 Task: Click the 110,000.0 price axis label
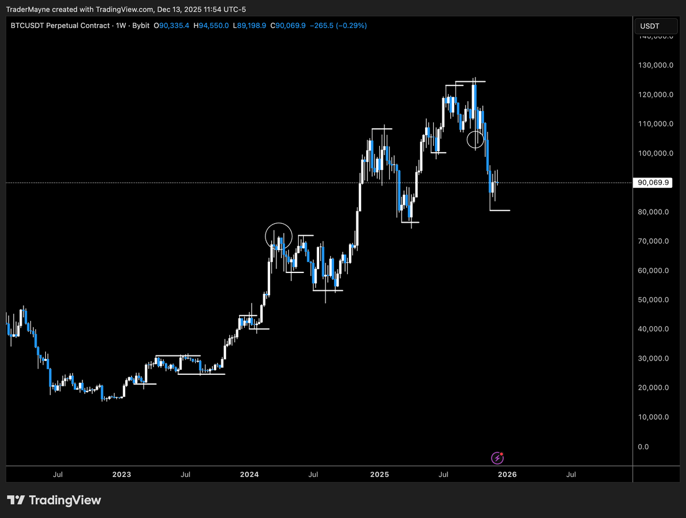[656, 124]
